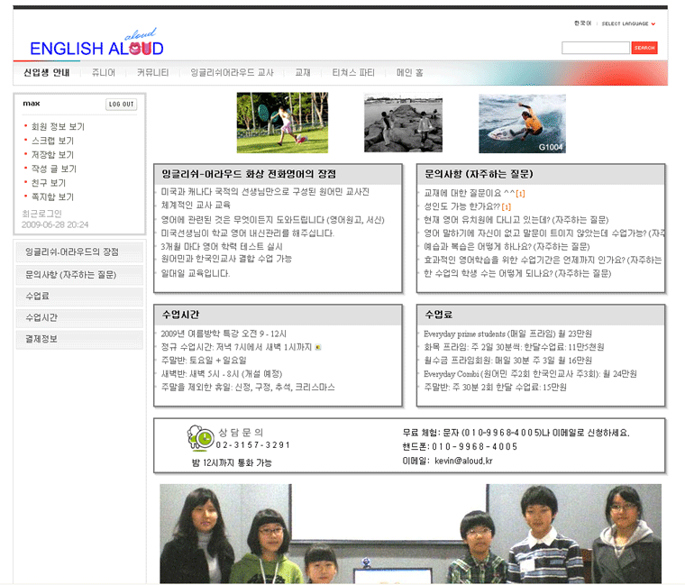Screen dimensions: 685x585
Task: Click phone number 02-3157-3291
Action: click(253, 445)
